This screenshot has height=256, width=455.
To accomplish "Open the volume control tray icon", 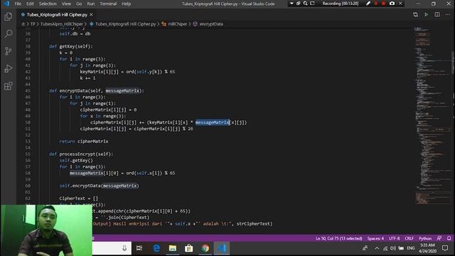I will click(393, 248).
